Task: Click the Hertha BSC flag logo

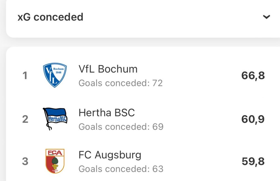Action: pyautogui.click(x=55, y=119)
